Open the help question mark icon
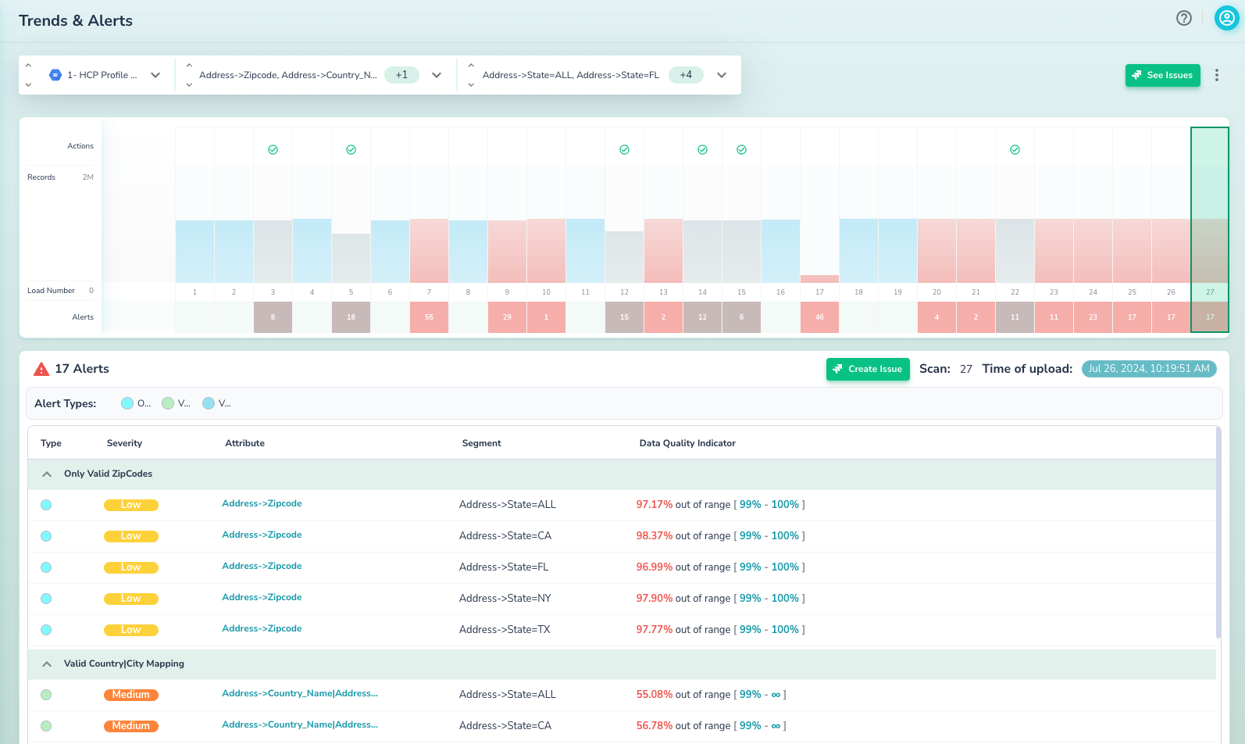This screenshot has width=1245, height=744. [1183, 18]
